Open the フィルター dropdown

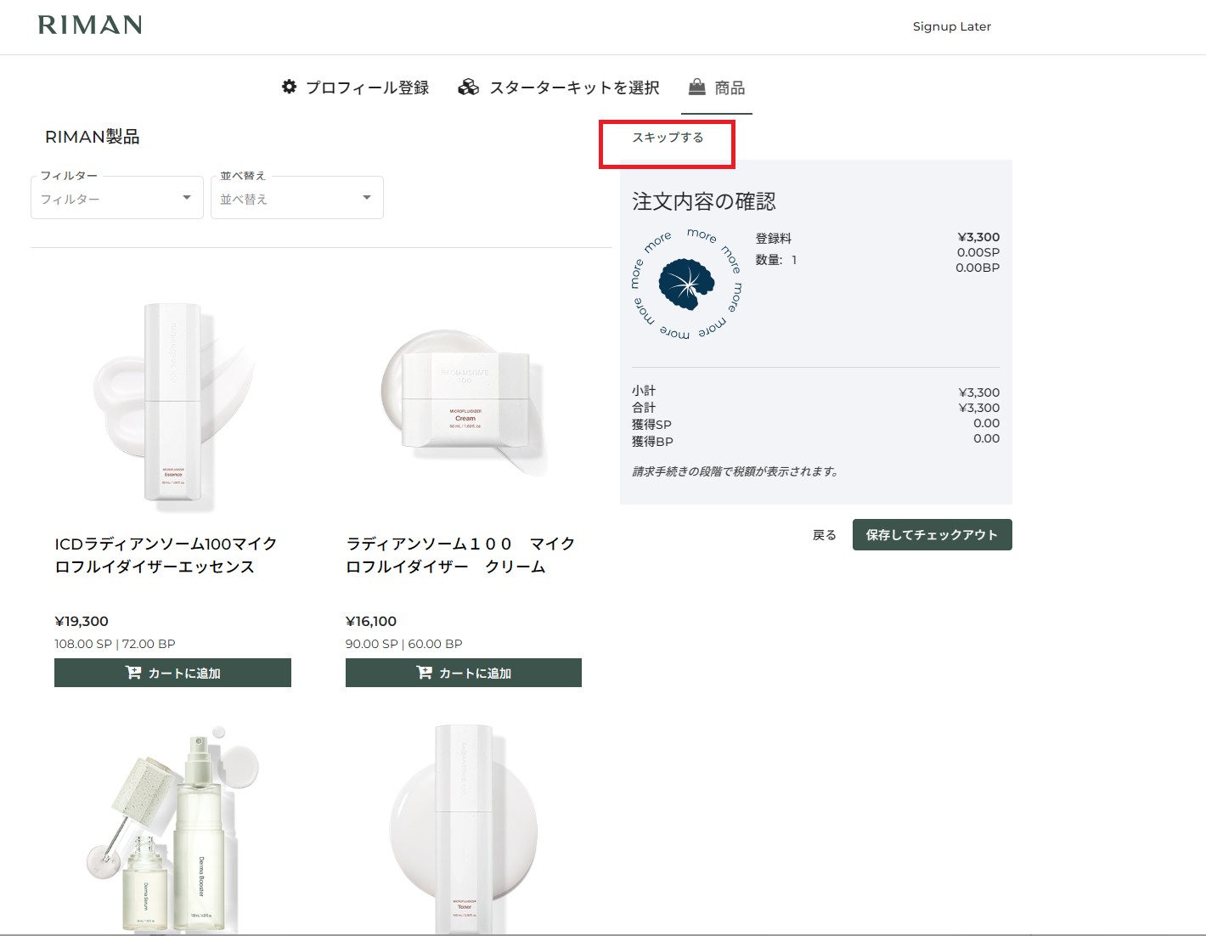(117, 198)
